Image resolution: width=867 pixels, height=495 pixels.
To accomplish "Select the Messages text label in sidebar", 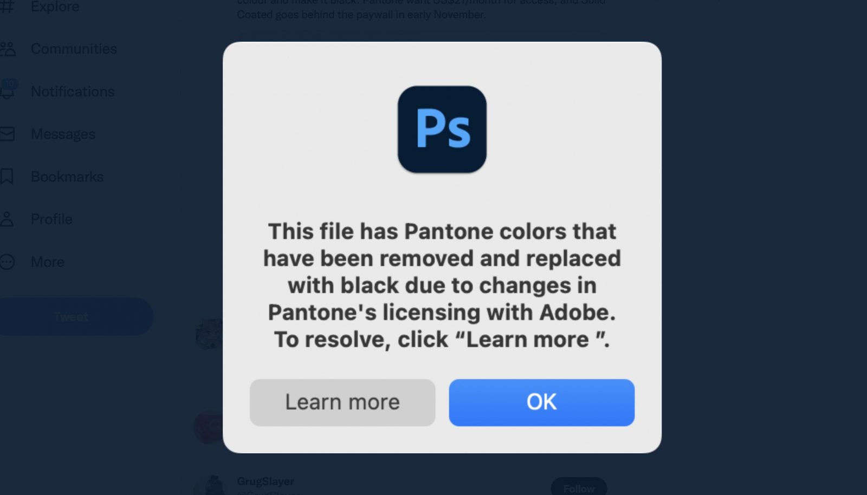I will 63,134.
